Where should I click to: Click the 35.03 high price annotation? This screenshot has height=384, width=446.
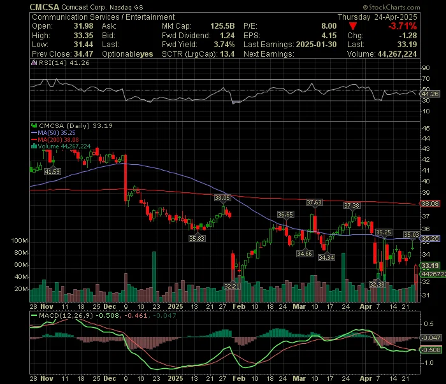click(x=412, y=235)
